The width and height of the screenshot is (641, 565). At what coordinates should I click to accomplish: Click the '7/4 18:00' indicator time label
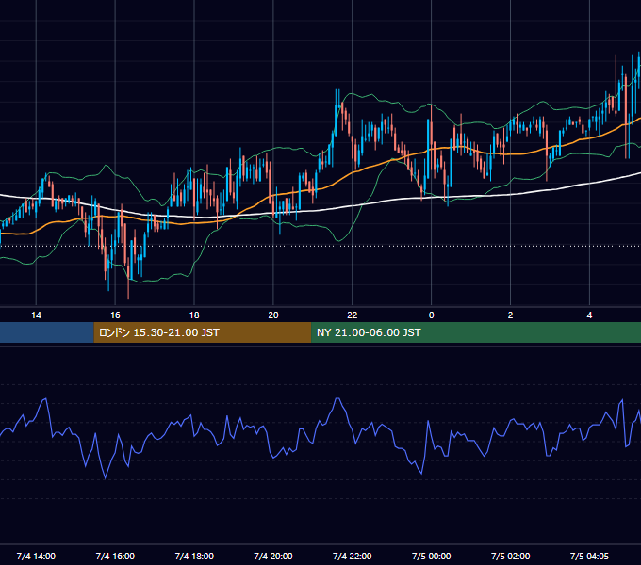(194, 557)
